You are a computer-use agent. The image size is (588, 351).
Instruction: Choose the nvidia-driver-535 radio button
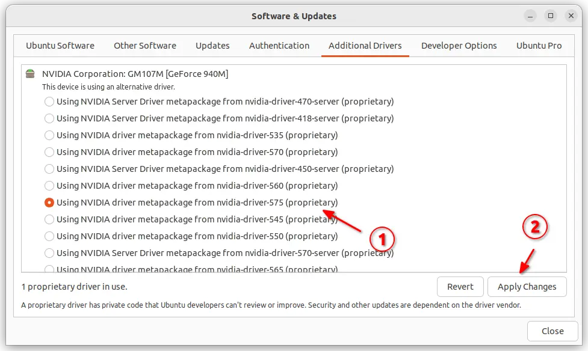[x=49, y=135]
